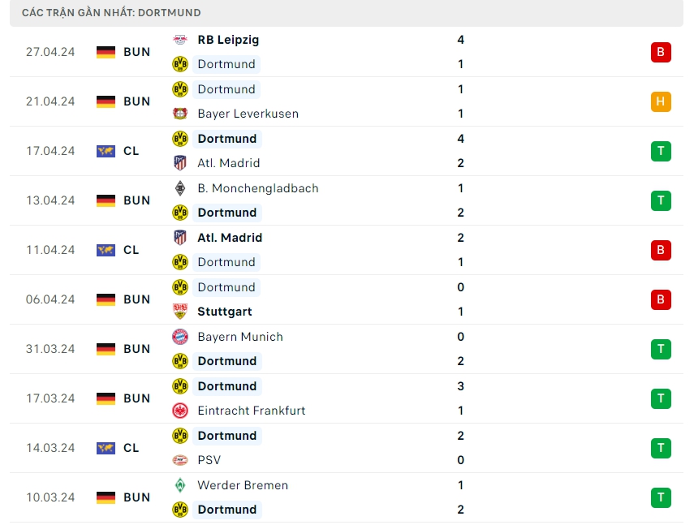Image resolution: width=694 pixels, height=525 pixels.
Task: Click the RB Leipzig club logo
Action: (180, 40)
